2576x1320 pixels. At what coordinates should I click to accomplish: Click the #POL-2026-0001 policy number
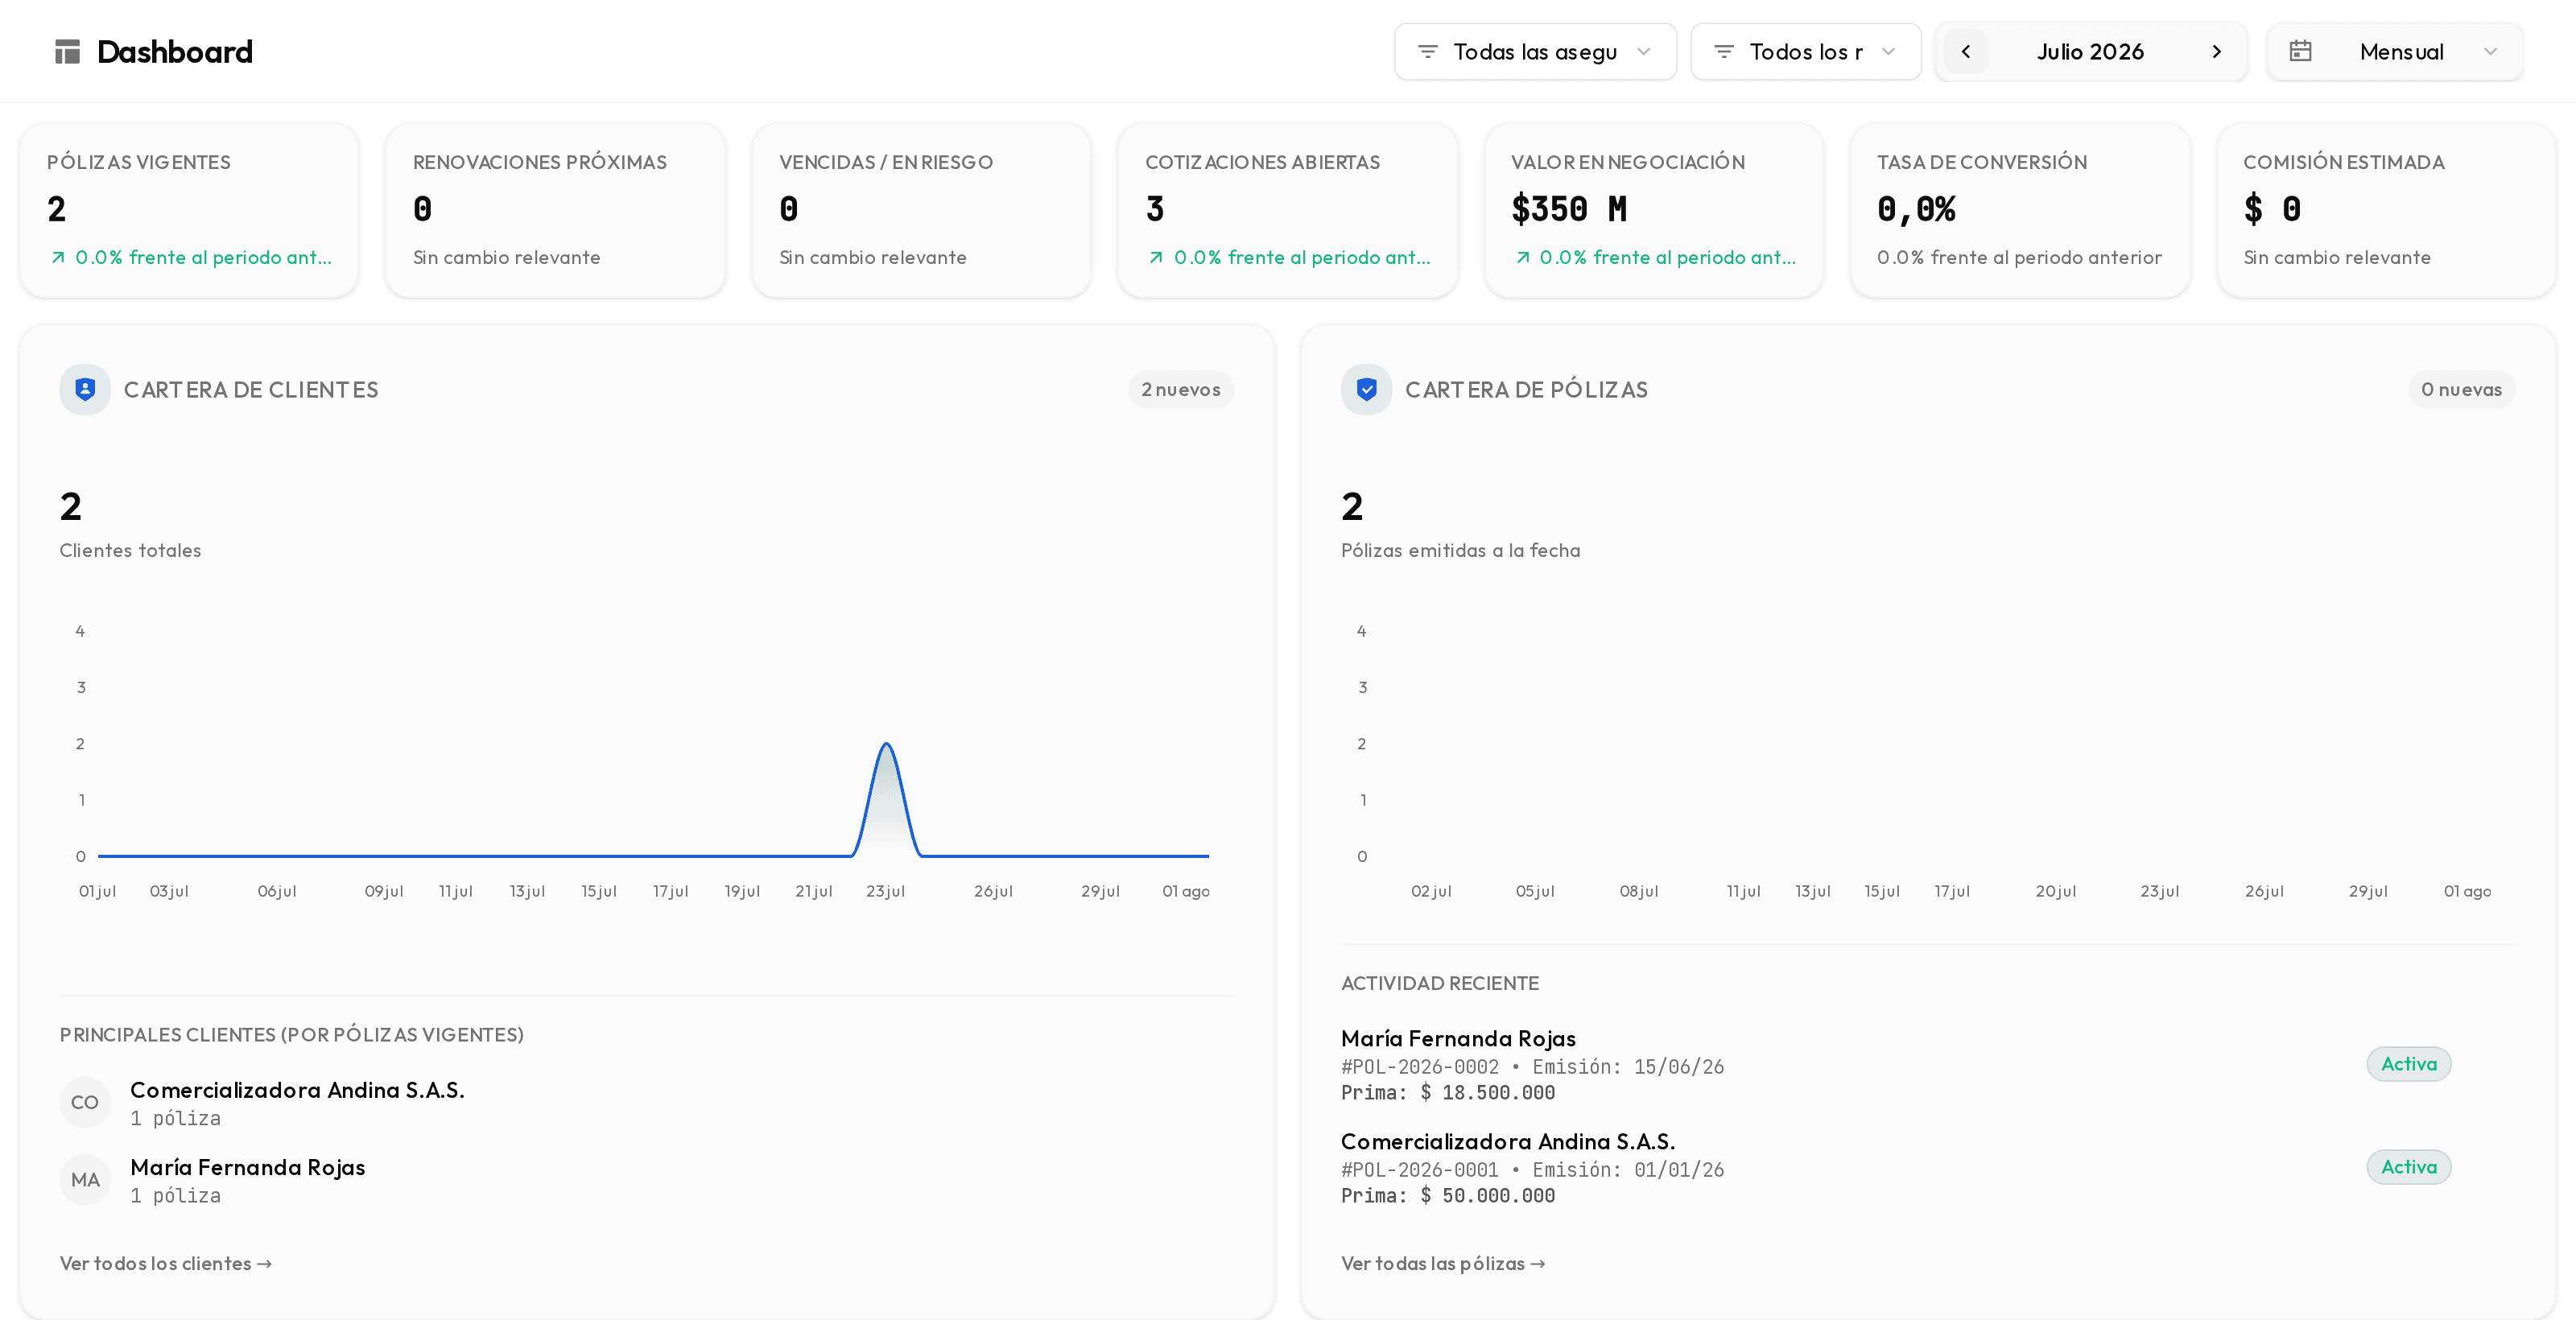1420,1169
